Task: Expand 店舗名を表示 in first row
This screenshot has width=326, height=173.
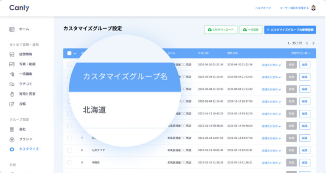Action: [x=271, y=65]
